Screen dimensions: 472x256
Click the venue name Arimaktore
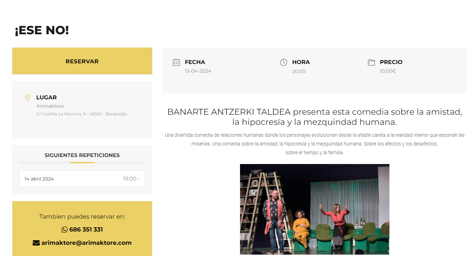click(x=50, y=106)
